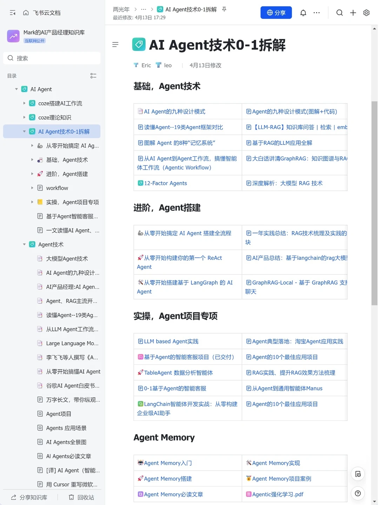This screenshot has height=505, width=379.
Task: Open link 图解 Agent 的8种"记忆系统"
Action: pyautogui.click(x=176, y=143)
